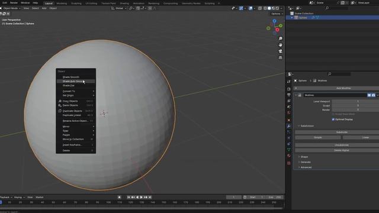Screen dimensions: 379x213
Task: Toggle proportional editing icon in header
Action: tap(150, 8)
